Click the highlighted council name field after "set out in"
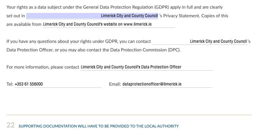Image resolution: width=253 pixels, height=131 pixels. coord(92,16)
